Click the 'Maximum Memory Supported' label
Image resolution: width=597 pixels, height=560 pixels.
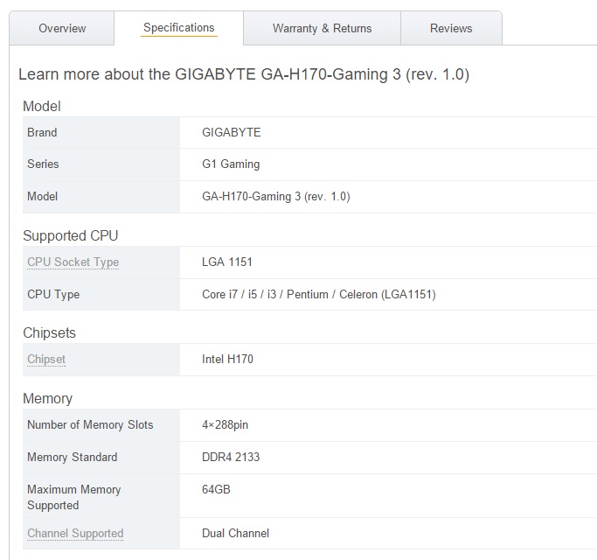[x=74, y=498]
